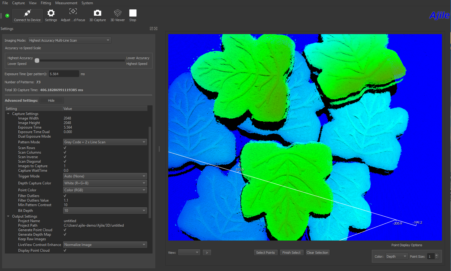Toggle the Scan Rows checkbox
The height and width of the screenshot is (271, 451).
(x=65, y=148)
